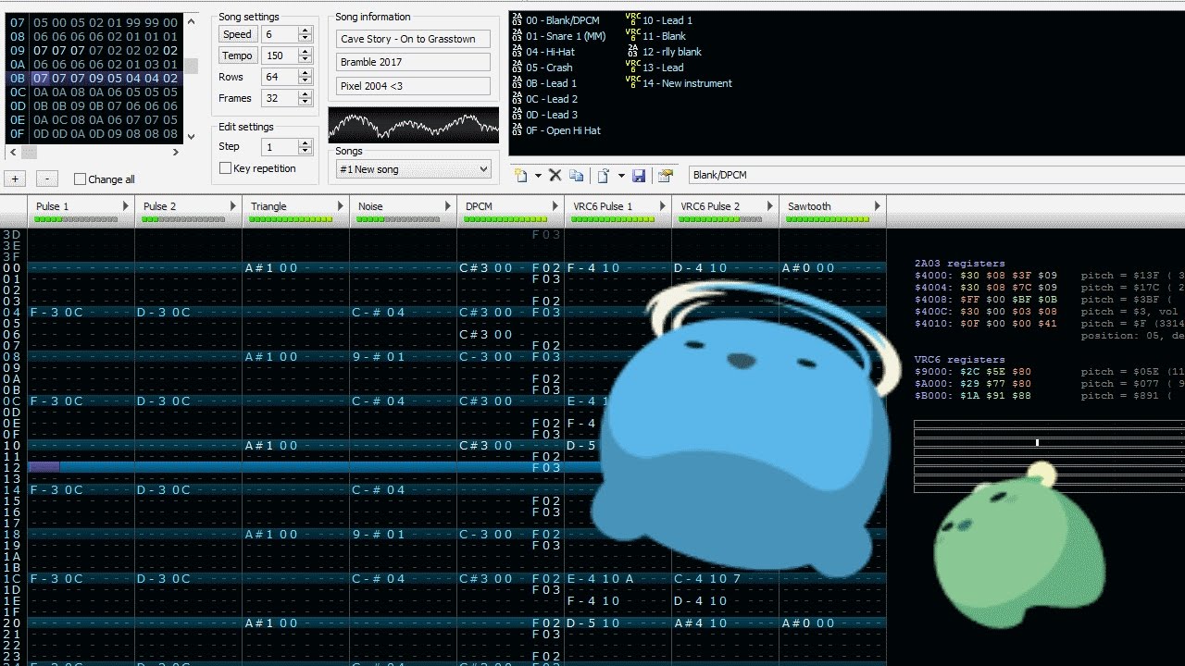Expand effect columns arrow on Noise
Image resolution: width=1185 pixels, height=666 pixels.
tap(448, 206)
